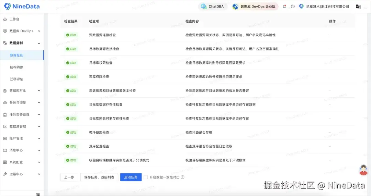Collapse the 数据复制 menu chevron
The image size is (371, 196).
coord(39,43)
